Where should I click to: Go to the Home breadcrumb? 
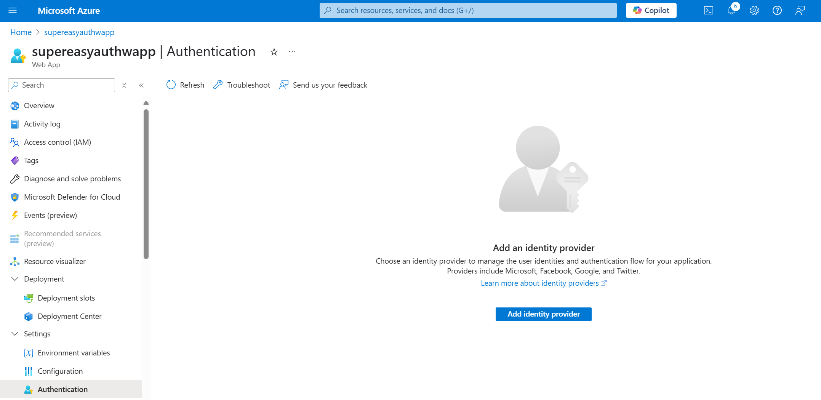pyautogui.click(x=21, y=32)
